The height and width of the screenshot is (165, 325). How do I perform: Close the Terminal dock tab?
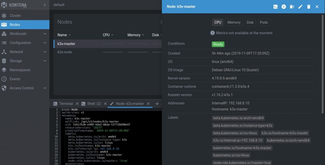pos(77,104)
